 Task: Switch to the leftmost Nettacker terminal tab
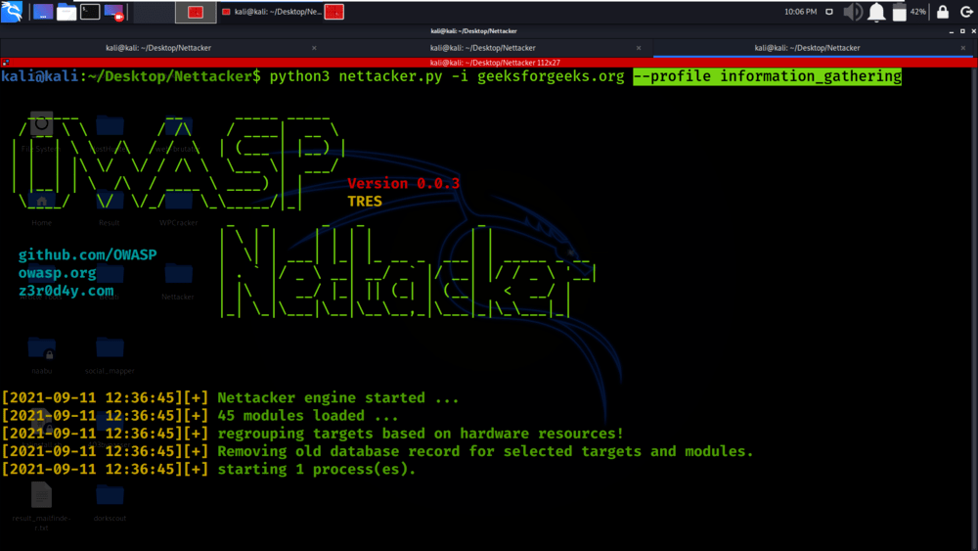[x=158, y=48]
